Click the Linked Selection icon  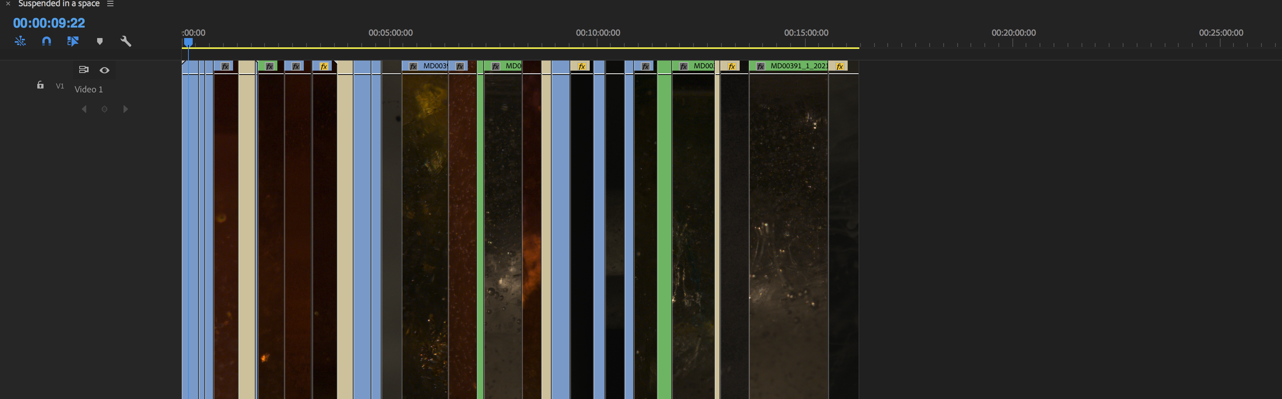click(x=20, y=41)
